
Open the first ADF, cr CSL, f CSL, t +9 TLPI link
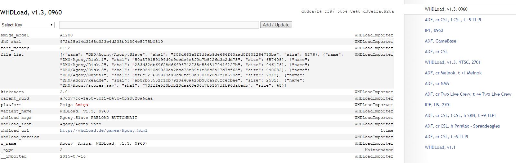coord(453,20)
